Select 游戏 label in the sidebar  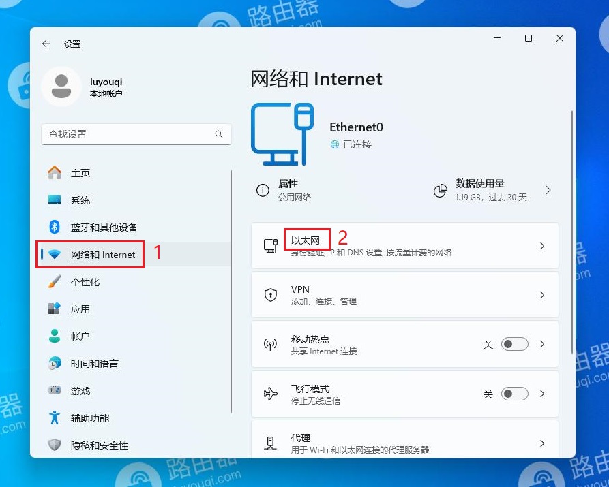pyautogui.click(x=80, y=391)
